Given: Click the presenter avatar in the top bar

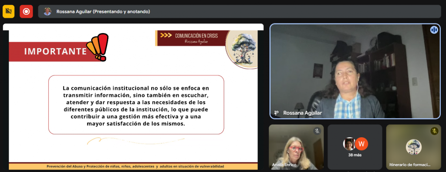Looking at the screenshot, I should (x=47, y=12).
